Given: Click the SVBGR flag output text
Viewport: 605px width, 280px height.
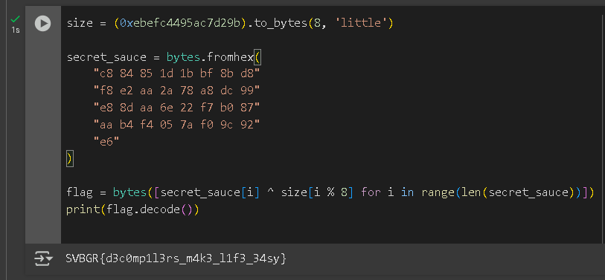Looking at the screenshot, I should pos(176,258).
